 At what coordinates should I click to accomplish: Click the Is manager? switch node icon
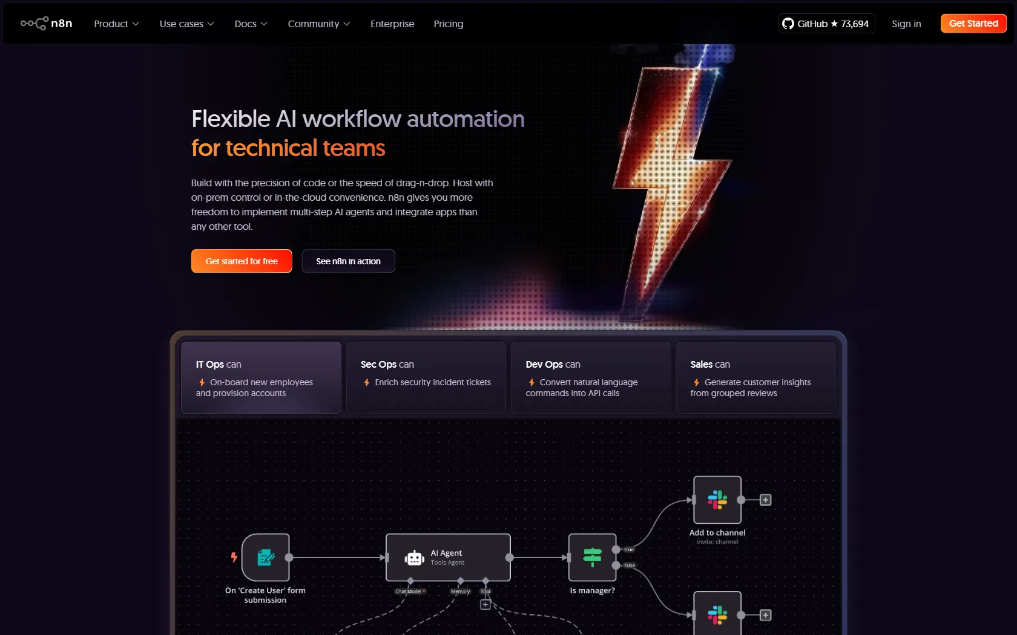592,558
